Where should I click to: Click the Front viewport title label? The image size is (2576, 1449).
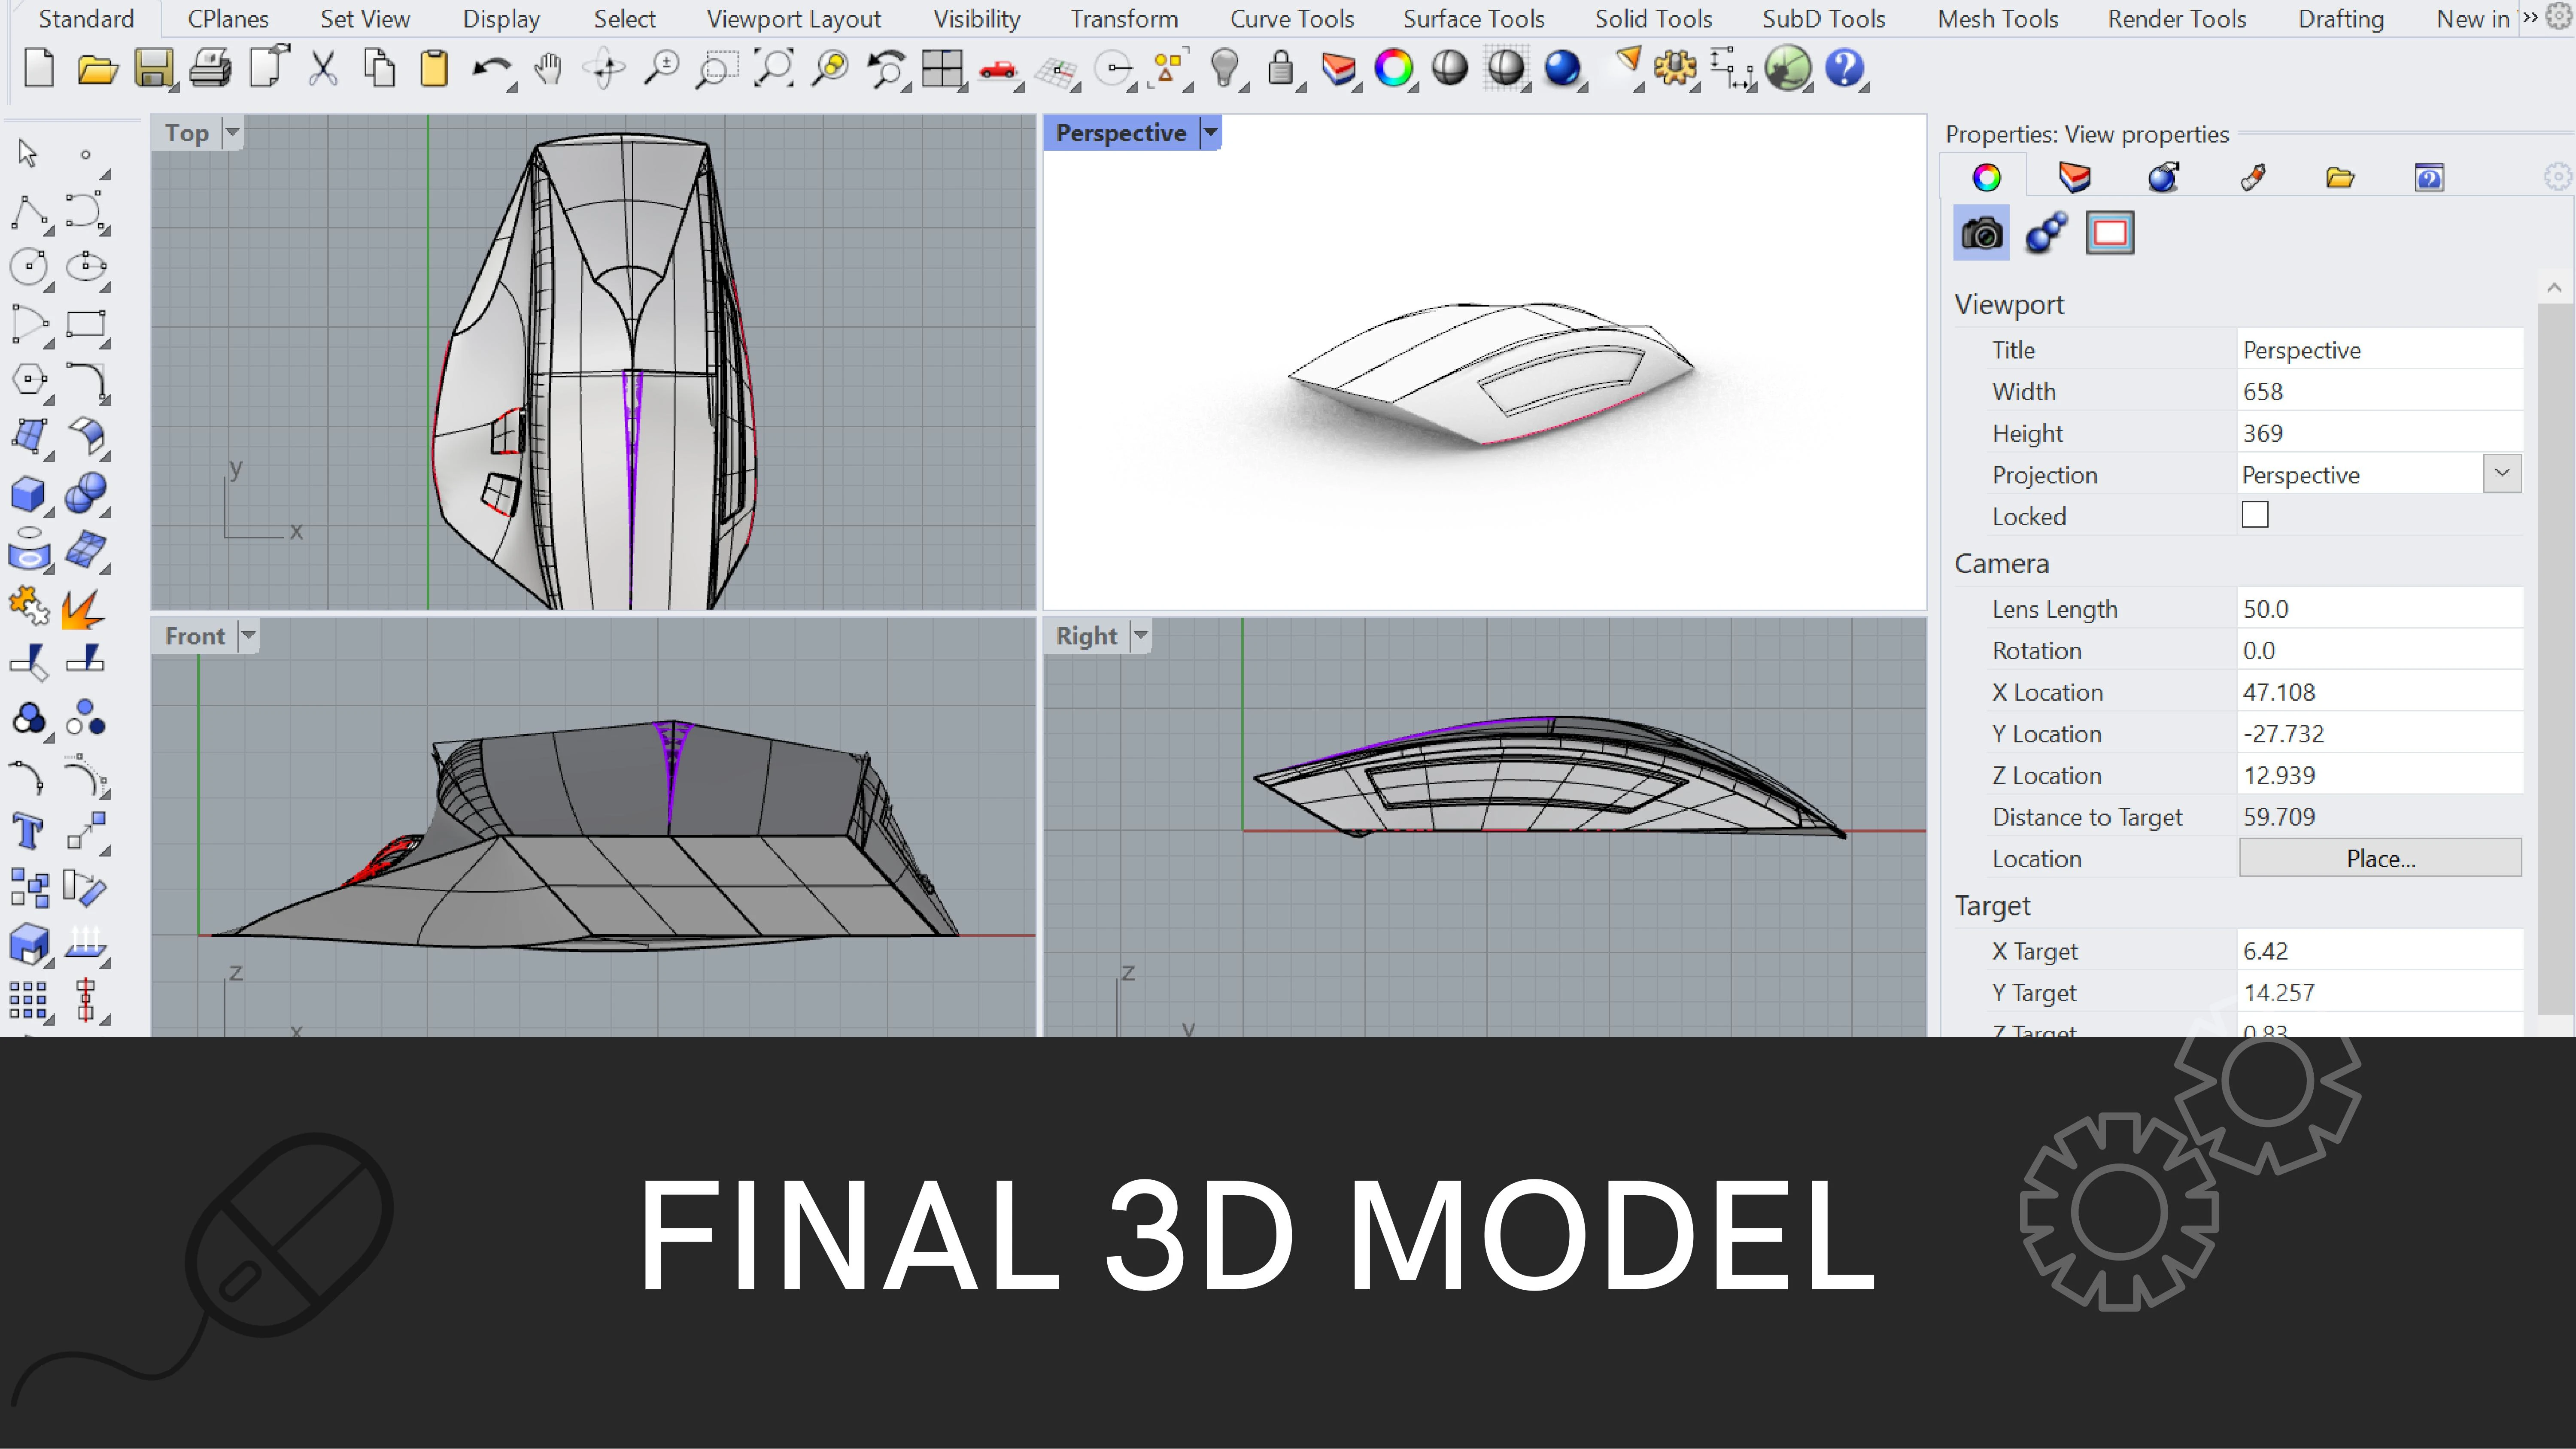click(195, 636)
